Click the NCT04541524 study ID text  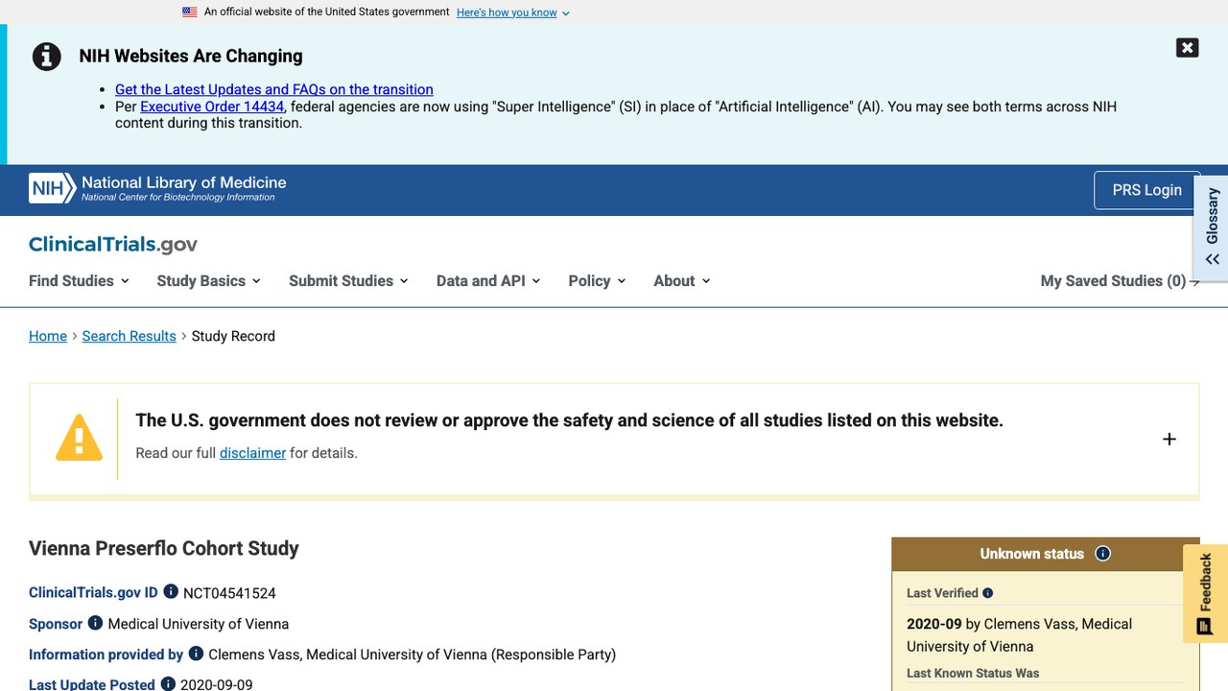coord(229,593)
